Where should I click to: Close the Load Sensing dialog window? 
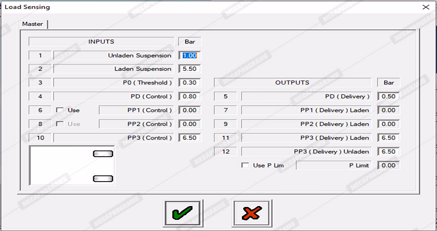pos(426,7)
